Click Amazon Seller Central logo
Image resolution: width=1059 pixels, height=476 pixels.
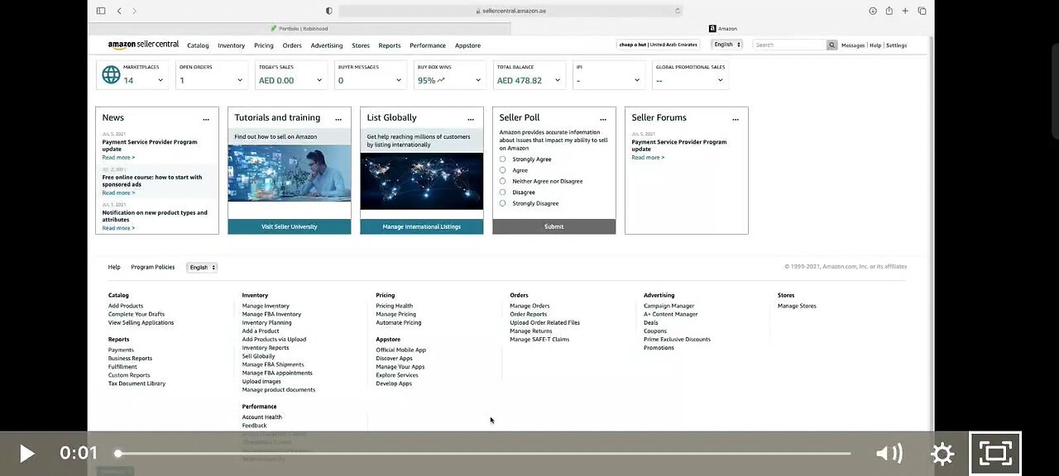pyautogui.click(x=143, y=45)
